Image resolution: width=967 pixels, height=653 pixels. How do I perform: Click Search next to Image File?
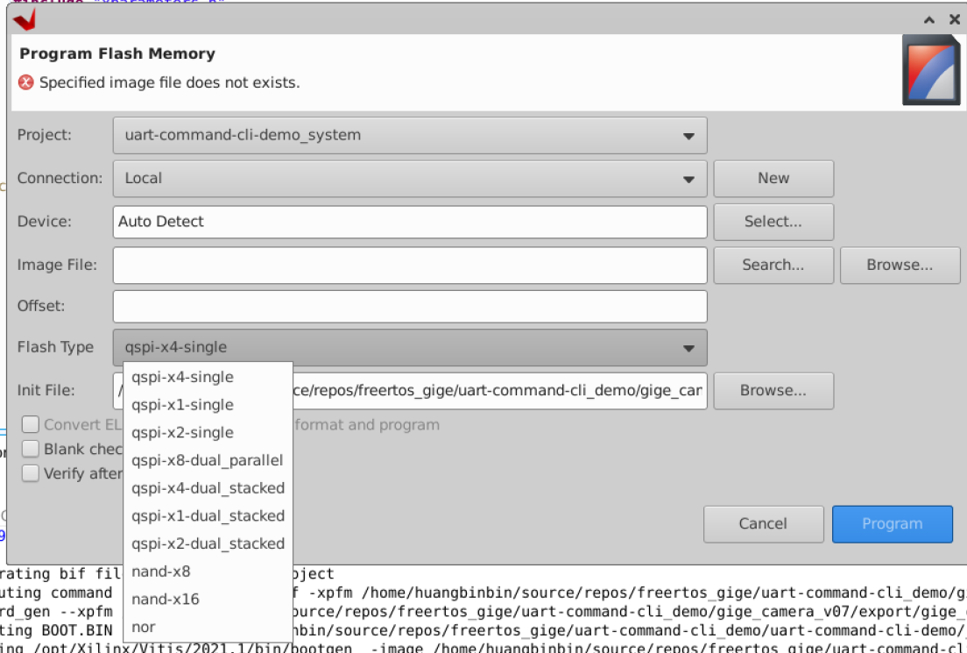tap(773, 265)
